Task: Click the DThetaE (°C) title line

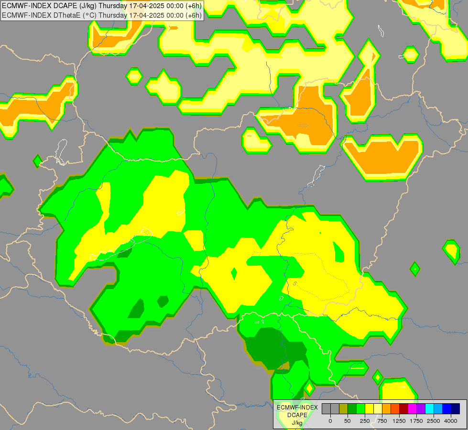Action: point(102,15)
